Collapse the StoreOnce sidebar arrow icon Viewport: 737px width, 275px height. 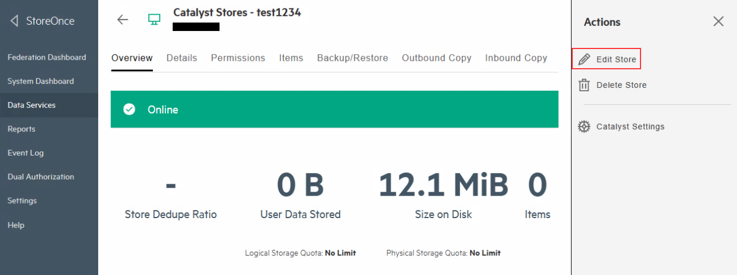14,21
